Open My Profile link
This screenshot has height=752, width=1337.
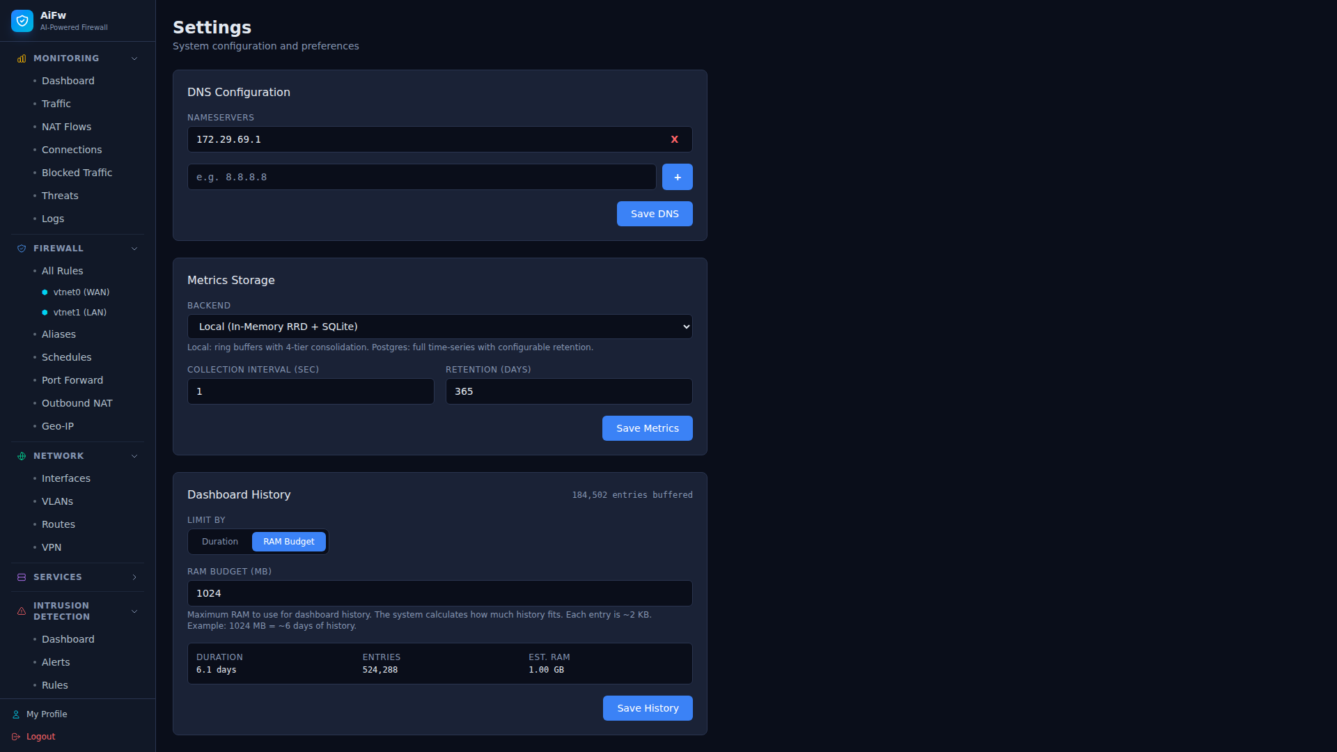pyautogui.click(x=47, y=714)
